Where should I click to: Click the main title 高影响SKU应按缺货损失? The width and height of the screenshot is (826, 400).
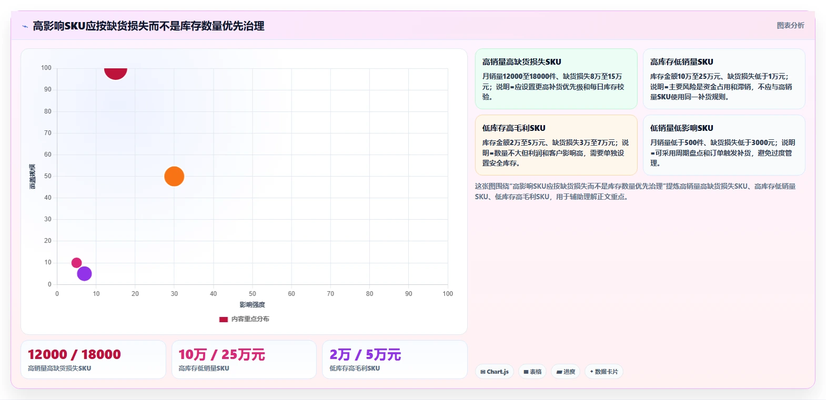[148, 26]
